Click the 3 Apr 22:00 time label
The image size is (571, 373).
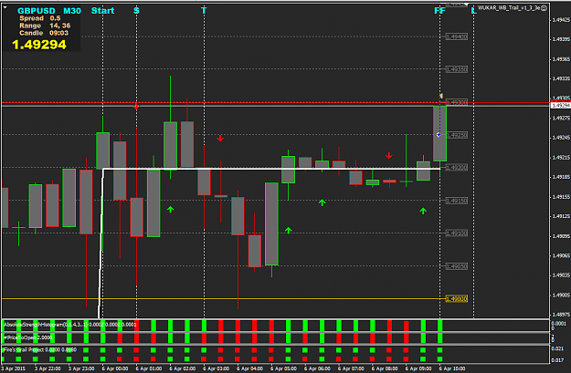(48, 368)
